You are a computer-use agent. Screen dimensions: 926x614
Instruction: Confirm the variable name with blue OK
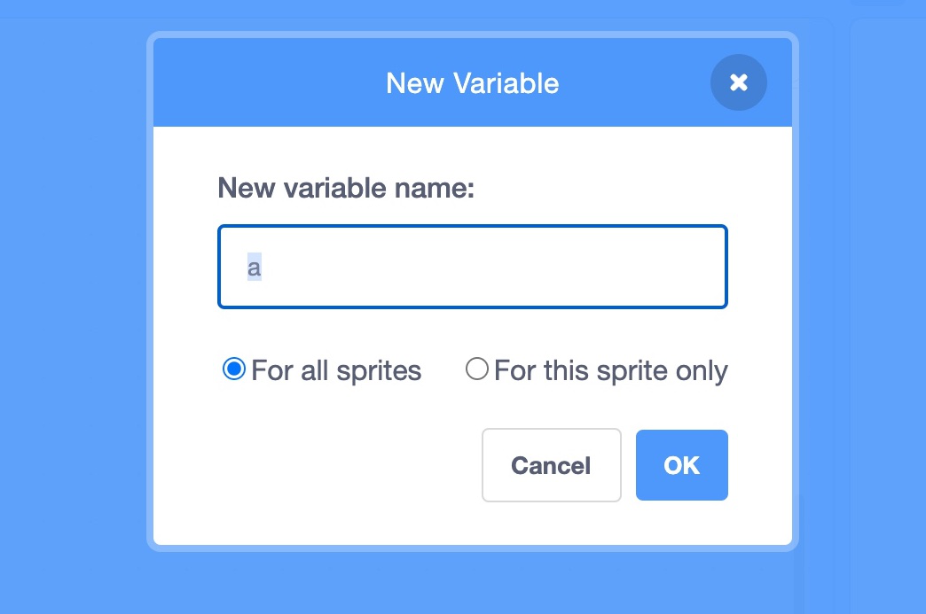[681, 465]
